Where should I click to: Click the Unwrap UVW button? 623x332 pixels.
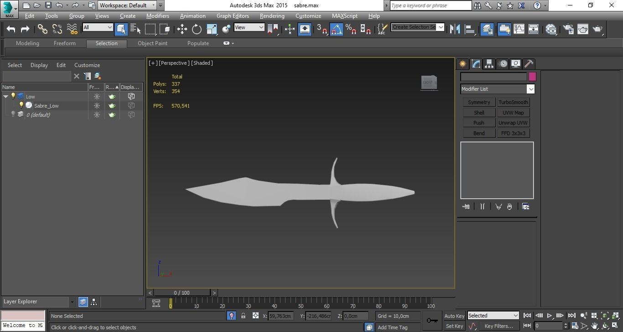point(513,123)
